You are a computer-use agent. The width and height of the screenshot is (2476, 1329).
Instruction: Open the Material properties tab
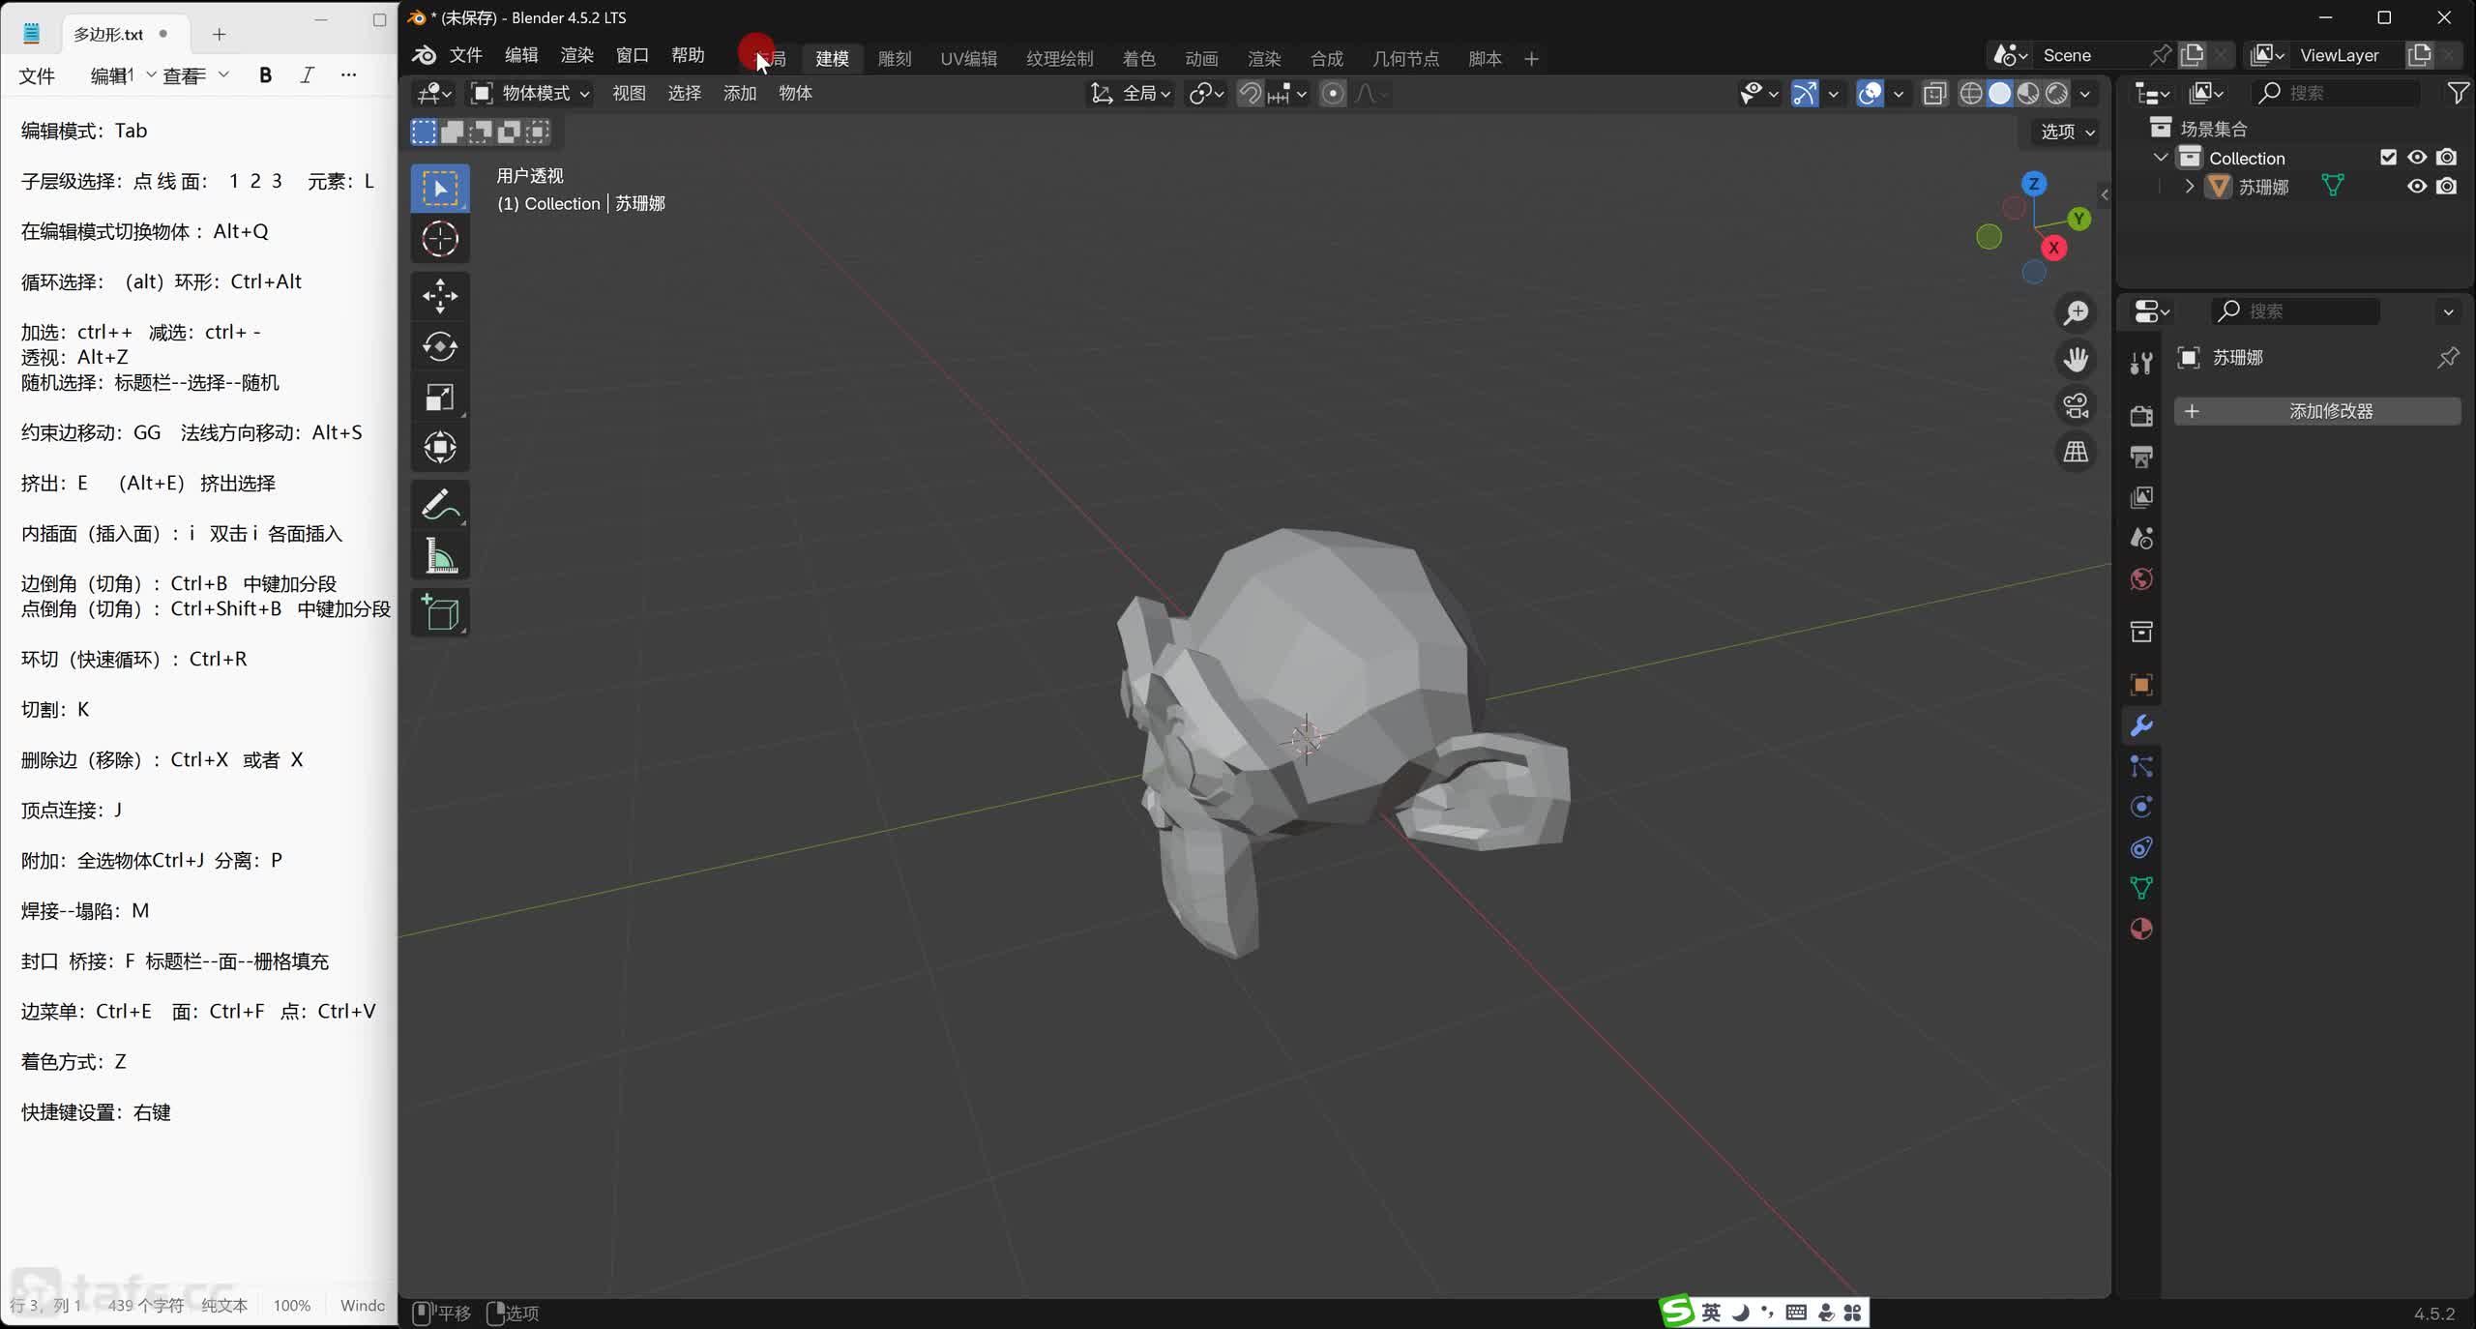pos(2141,929)
